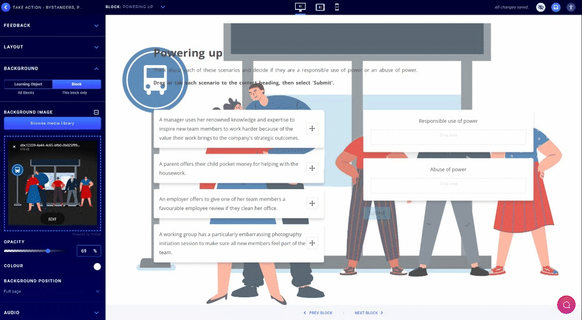Switch to mobile phone preview mode

coord(337,7)
